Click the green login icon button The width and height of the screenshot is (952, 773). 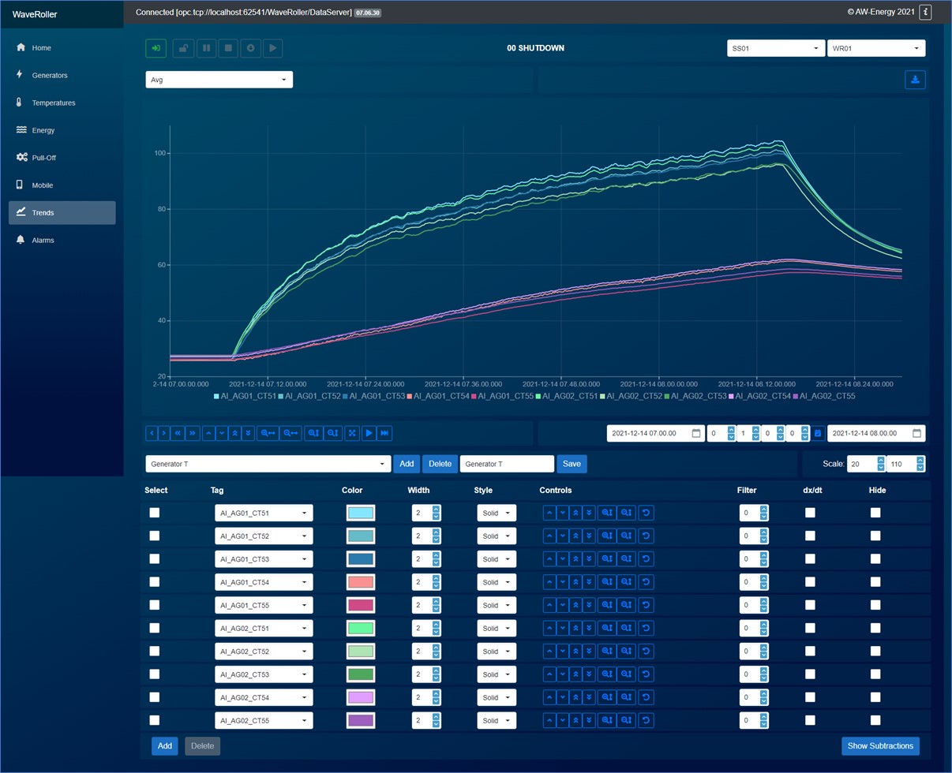(x=156, y=48)
